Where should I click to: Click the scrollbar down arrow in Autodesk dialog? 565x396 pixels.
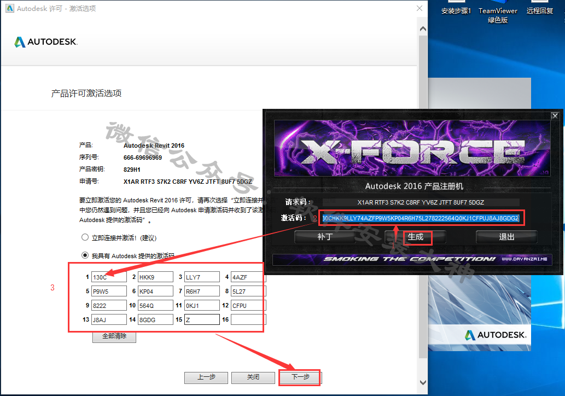tap(423, 382)
